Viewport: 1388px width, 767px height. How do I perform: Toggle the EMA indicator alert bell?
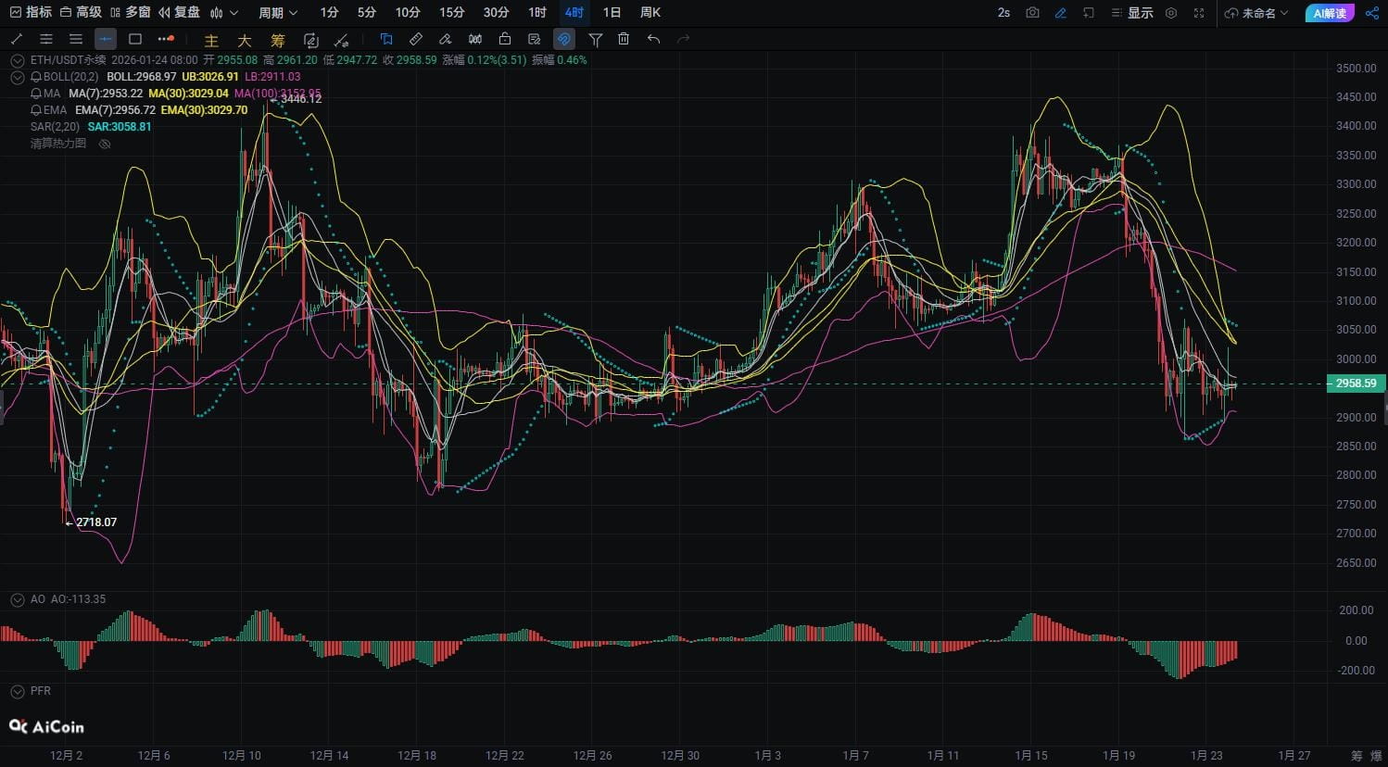coord(36,110)
